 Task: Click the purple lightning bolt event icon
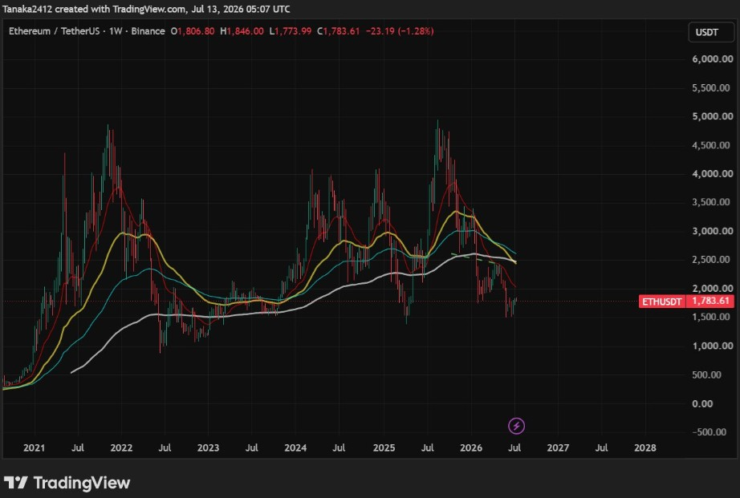tap(516, 426)
